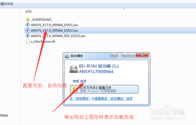The image size is (196, 125).
Task: Click the ANSYS_V17.0_WIN64_DVD1.iso file name
Action: tap(54, 25)
